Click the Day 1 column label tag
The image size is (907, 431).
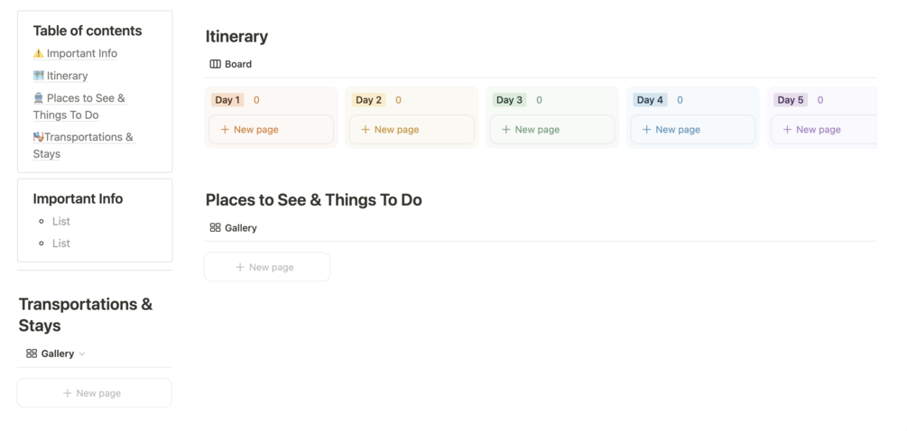point(227,100)
